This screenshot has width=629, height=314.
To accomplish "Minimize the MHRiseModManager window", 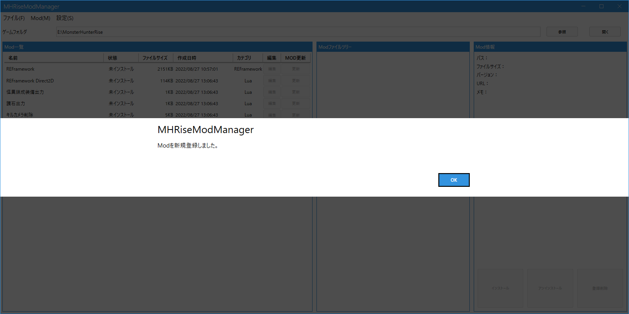I will pyautogui.click(x=583, y=6).
